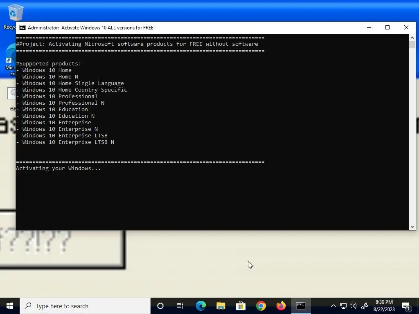Image resolution: width=419 pixels, height=314 pixels.
Task: Open the network status tray icon
Action: (x=343, y=306)
